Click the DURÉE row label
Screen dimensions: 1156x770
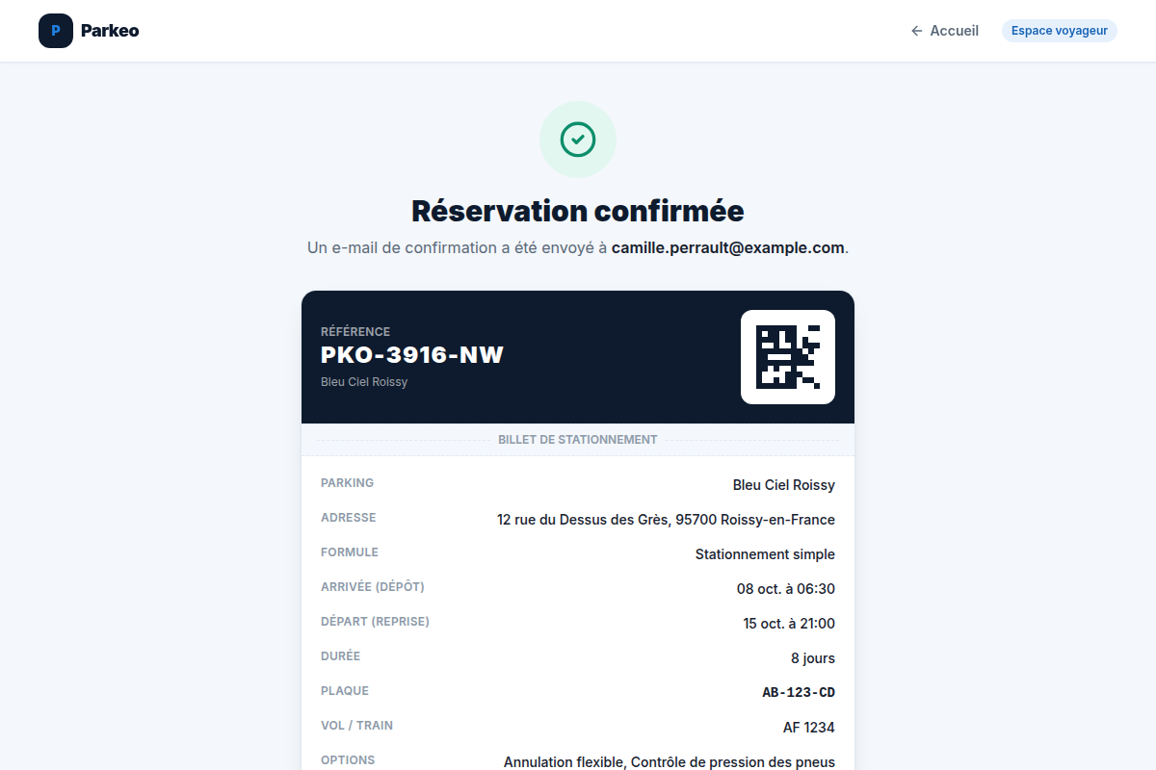[341, 656]
